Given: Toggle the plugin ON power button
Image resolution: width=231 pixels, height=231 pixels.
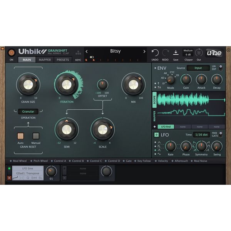Looking at the screenshot, I should point(12,52).
